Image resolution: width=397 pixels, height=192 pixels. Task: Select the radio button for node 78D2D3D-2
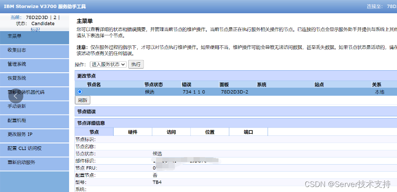(x=80, y=92)
